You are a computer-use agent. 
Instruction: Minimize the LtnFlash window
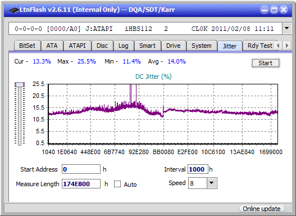(265, 10)
